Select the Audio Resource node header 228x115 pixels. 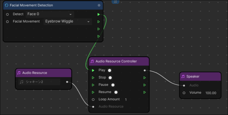44,73
